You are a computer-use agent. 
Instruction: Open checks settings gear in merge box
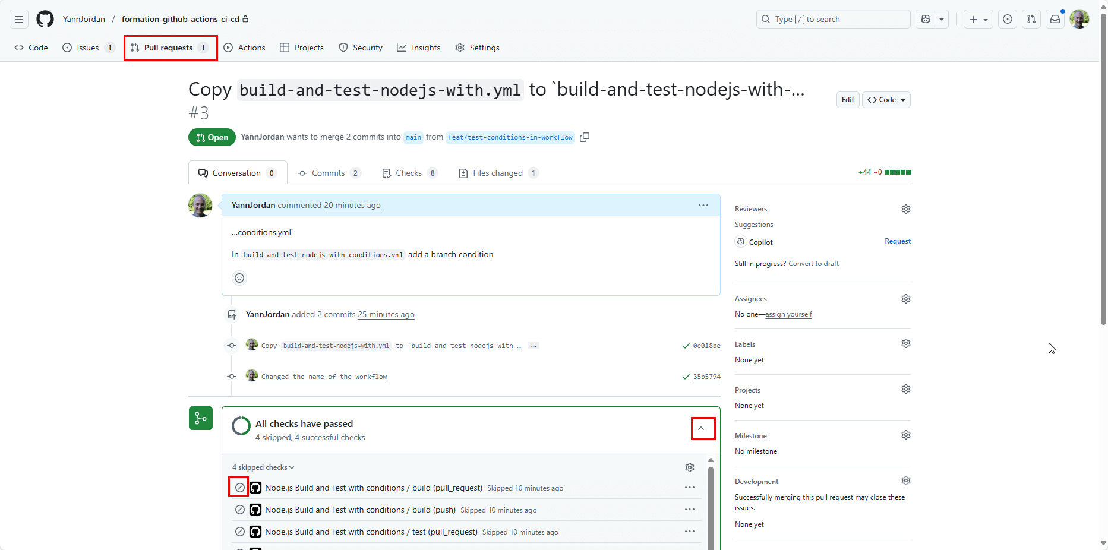pyautogui.click(x=689, y=467)
